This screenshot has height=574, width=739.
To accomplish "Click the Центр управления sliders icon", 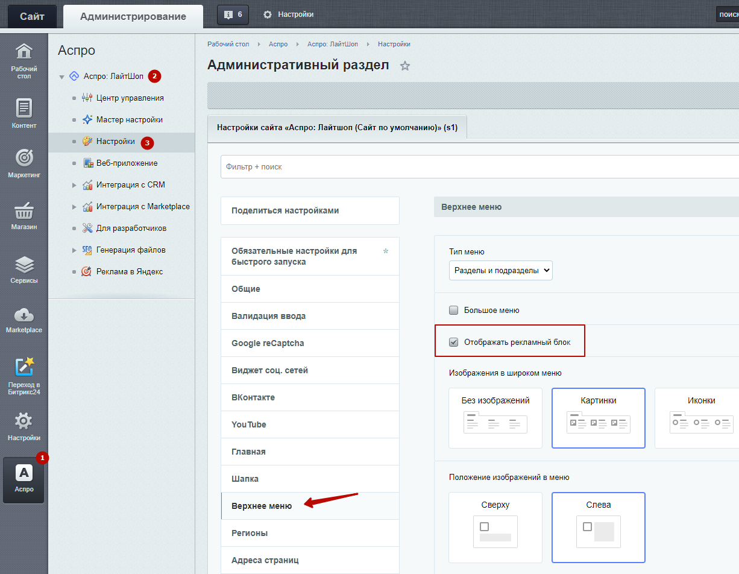I will coord(87,98).
